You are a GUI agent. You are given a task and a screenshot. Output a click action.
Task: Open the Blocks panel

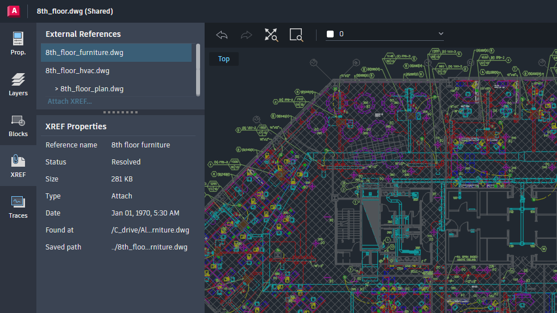click(x=18, y=125)
